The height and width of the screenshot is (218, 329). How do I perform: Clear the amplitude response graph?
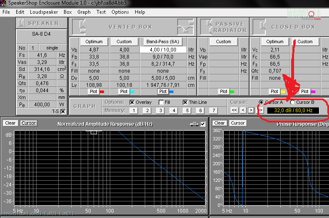pos(10,123)
